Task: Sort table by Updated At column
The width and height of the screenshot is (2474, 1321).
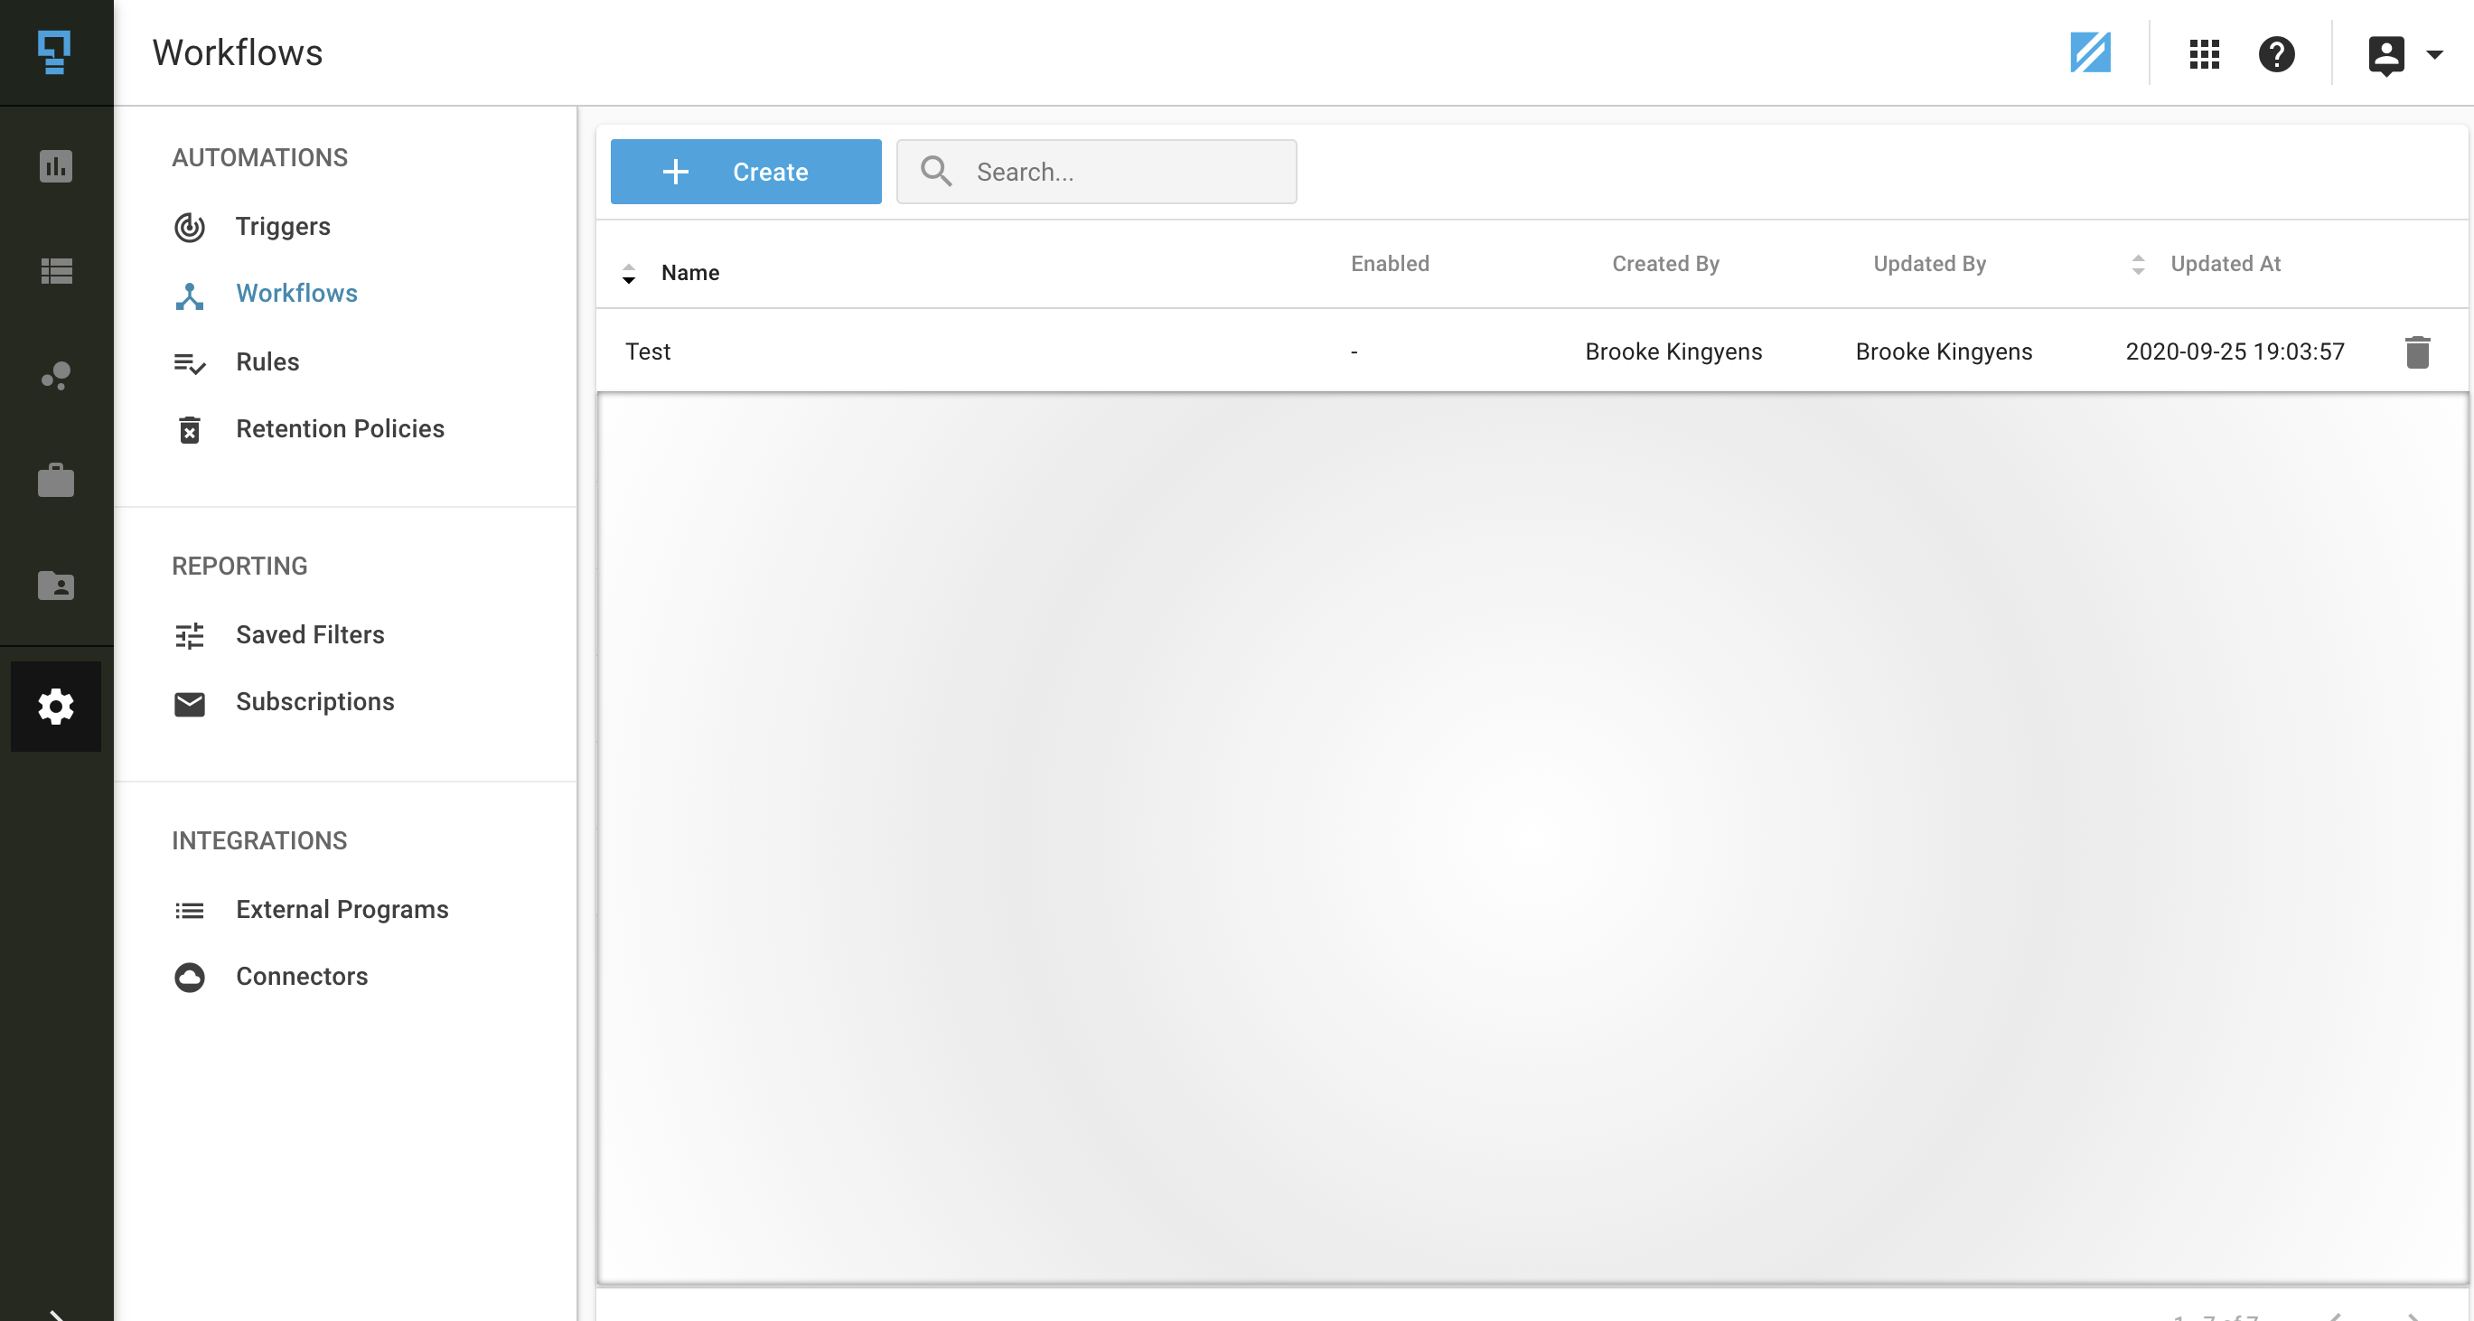Action: pos(2225,264)
